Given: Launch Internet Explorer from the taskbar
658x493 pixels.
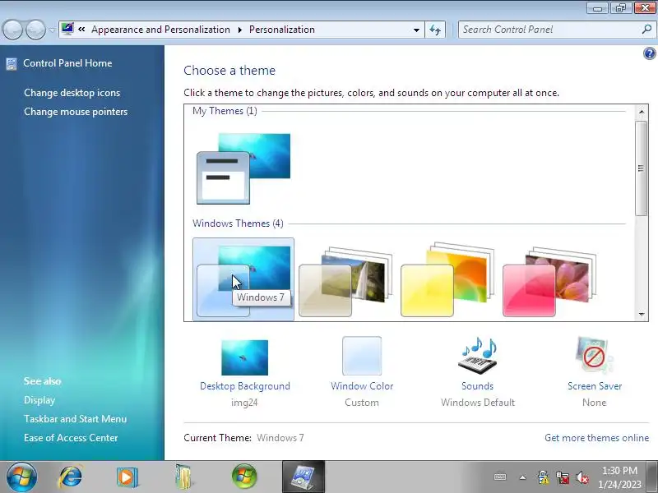Looking at the screenshot, I should (71, 477).
